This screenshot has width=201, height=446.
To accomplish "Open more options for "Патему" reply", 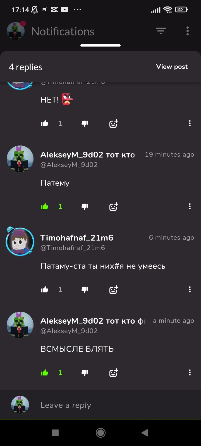I will point(190,206).
